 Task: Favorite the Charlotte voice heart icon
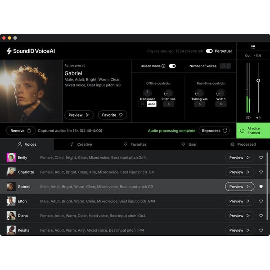(x=261, y=172)
